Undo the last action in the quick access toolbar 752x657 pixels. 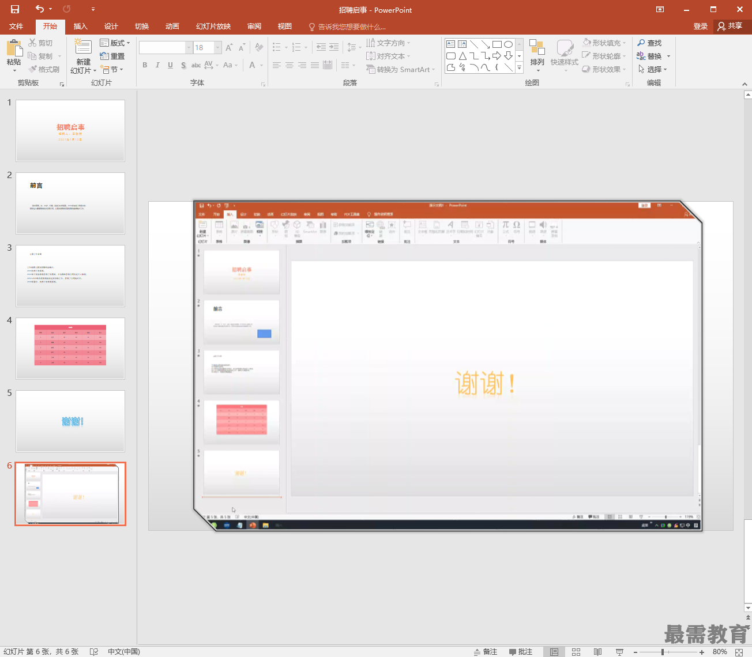click(39, 9)
